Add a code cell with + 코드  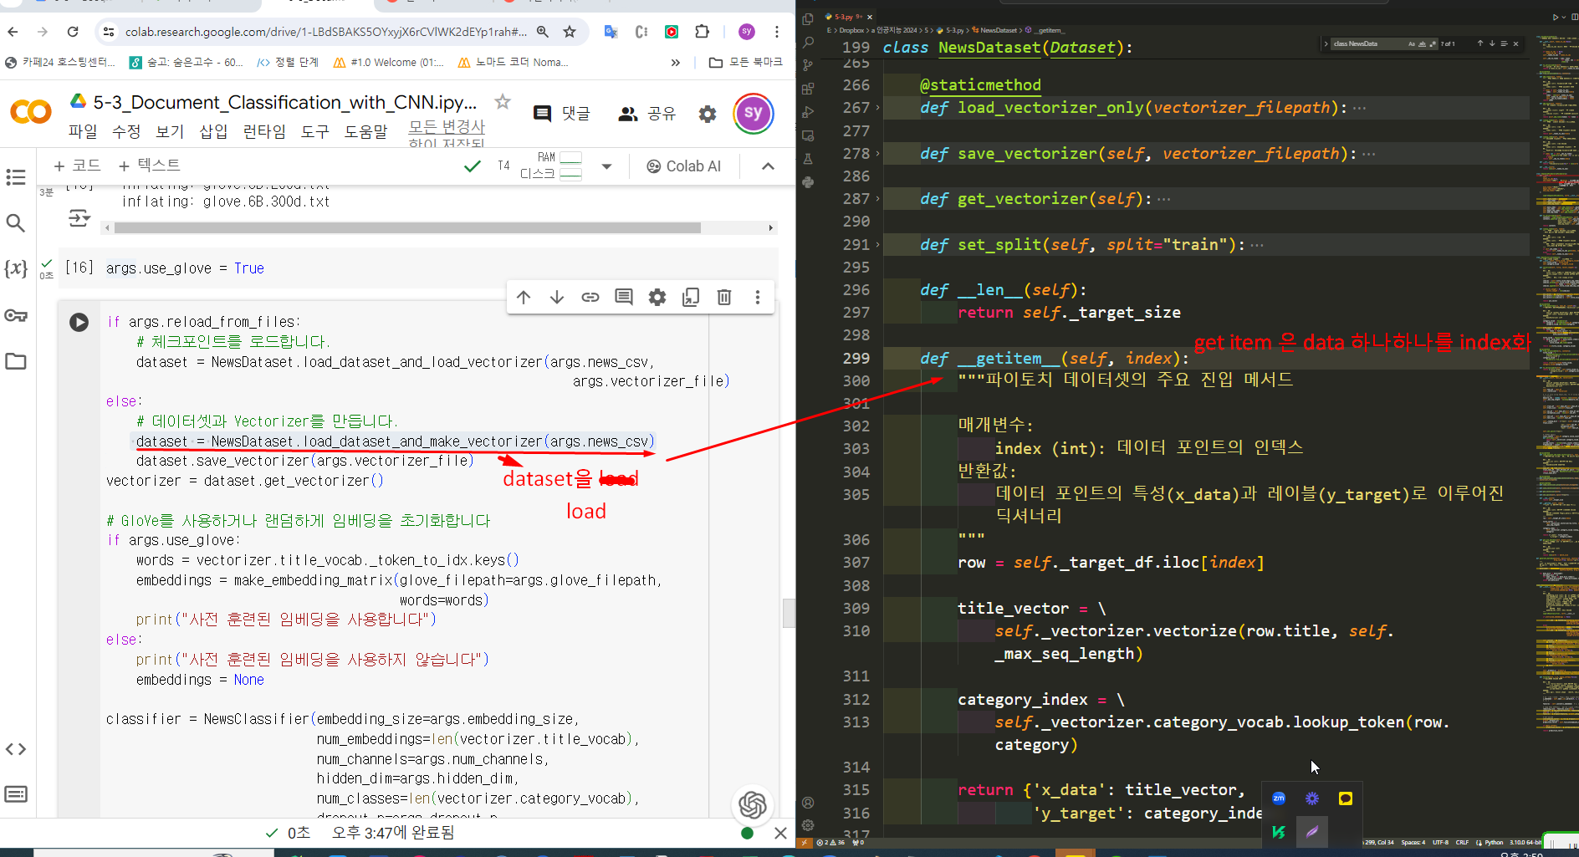tap(77, 166)
